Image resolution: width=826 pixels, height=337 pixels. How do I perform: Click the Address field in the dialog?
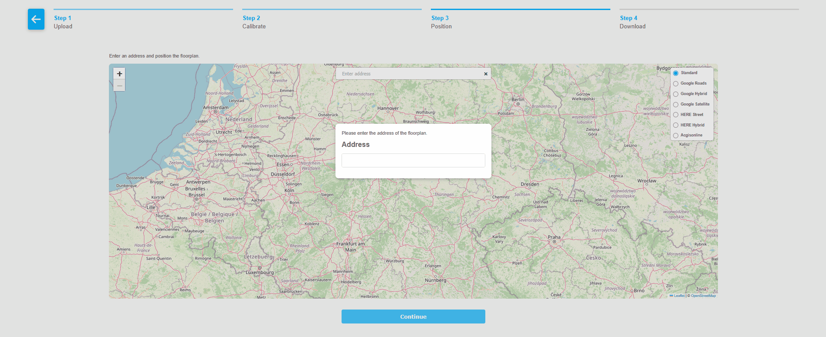coord(413,160)
